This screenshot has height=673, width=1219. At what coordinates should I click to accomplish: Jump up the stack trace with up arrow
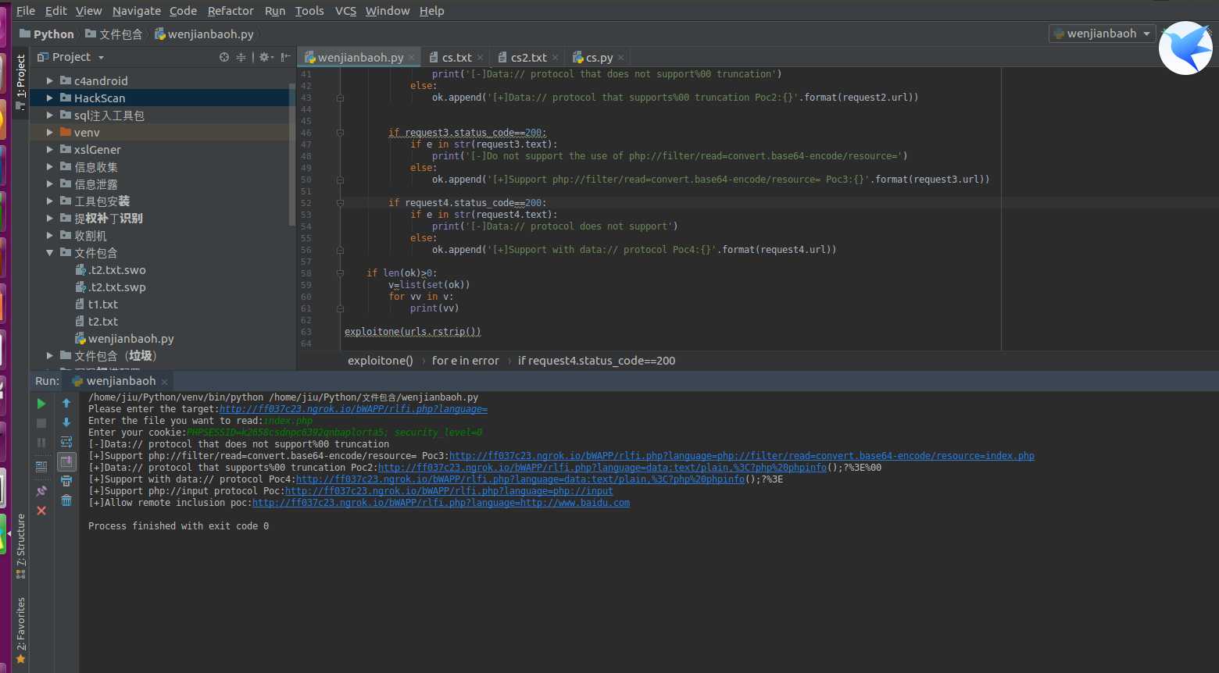(66, 404)
